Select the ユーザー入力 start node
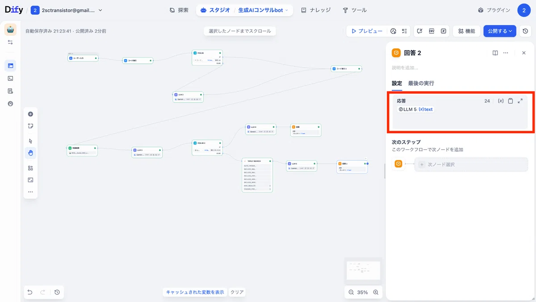536x302 pixels. (83, 58)
